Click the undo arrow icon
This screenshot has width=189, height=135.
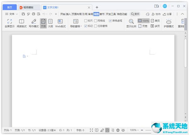44,14
